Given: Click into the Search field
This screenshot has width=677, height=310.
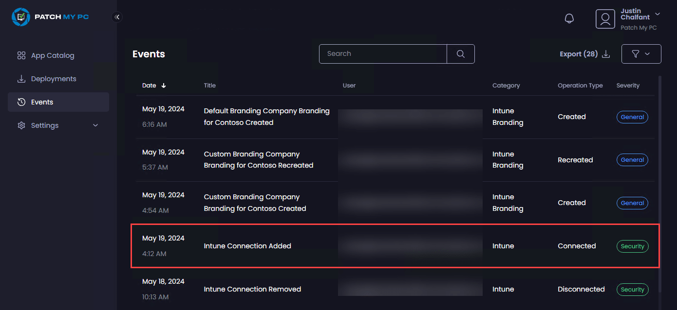Looking at the screenshot, I should [x=383, y=54].
